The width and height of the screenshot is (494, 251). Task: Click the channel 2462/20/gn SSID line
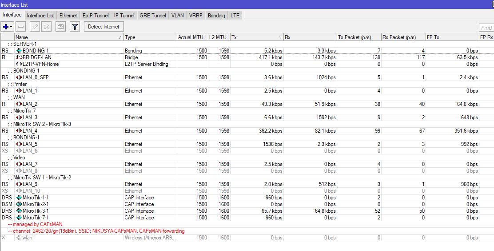tap(96, 231)
